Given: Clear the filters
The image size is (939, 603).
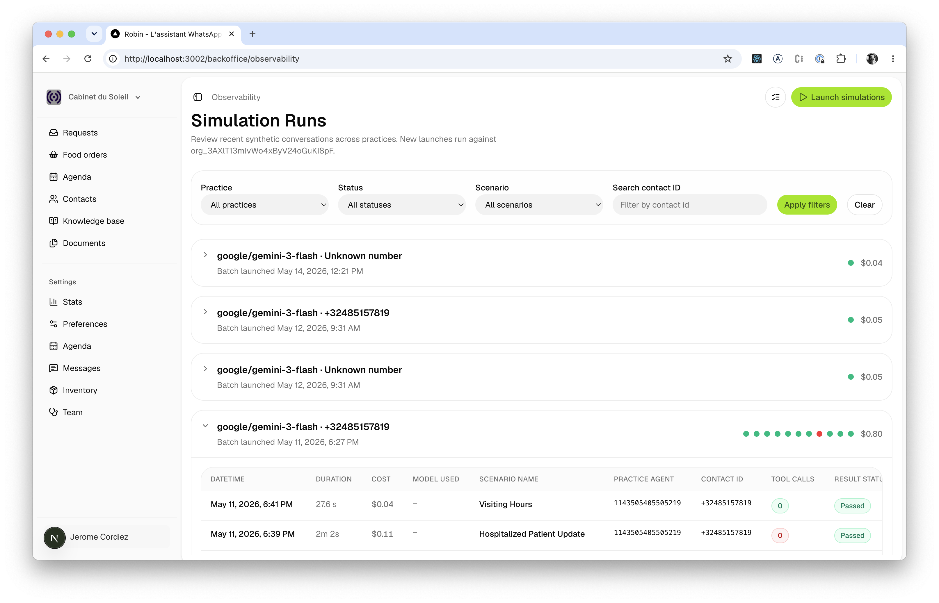Looking at the screenshot, I should (x=864, y=205).
